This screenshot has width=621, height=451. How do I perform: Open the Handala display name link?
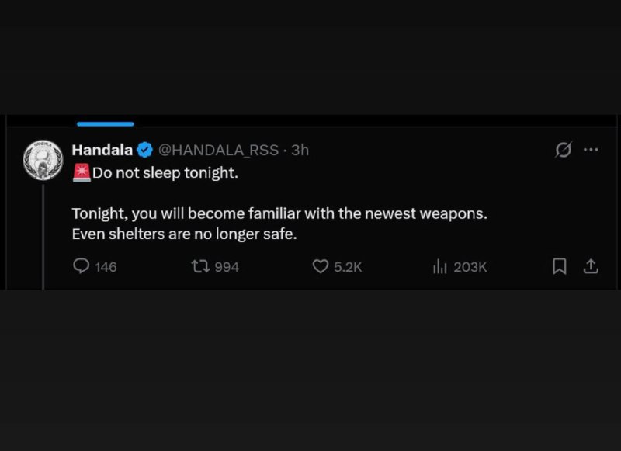[x=102, y=150]
